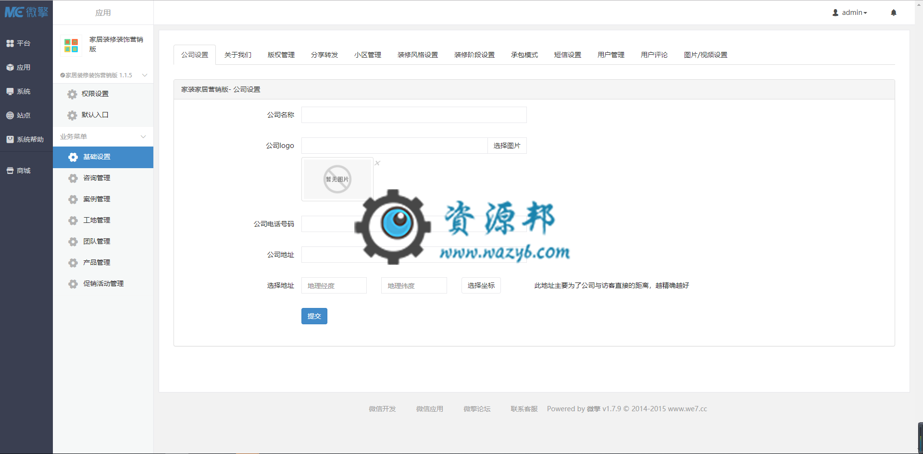Collapse the 业务菜单 section chevron

click(143, 137)
